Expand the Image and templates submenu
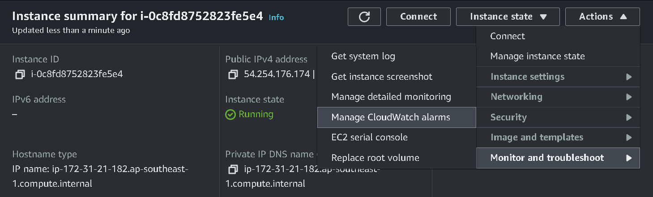Screen dimensions: 653x197 pyautogui.click(x=558, y=137)
